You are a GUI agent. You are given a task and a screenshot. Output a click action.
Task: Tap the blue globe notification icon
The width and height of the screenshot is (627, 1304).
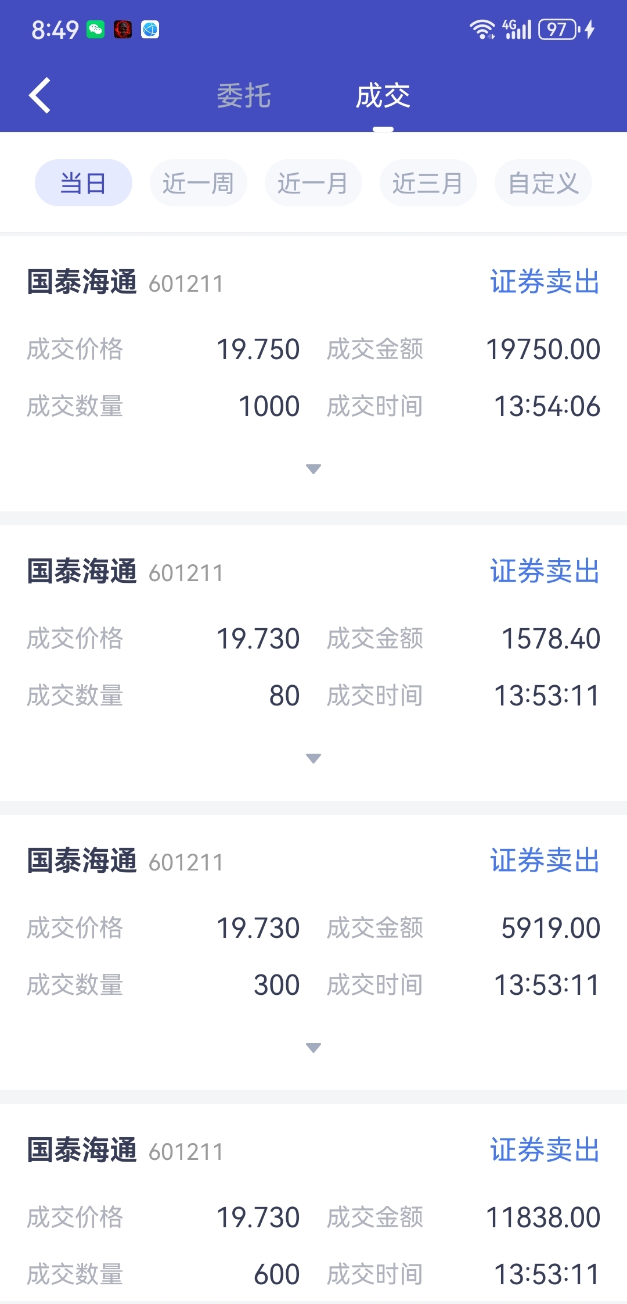[x=150, y=29]
